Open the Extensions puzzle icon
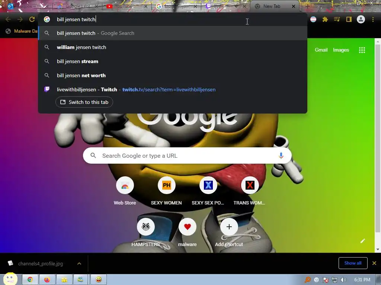Image resolution: width=381 pixels, height=285 pixels. click(325, 19)
